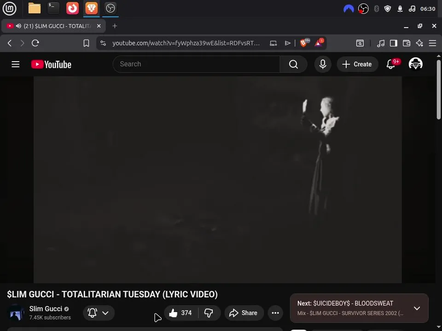Open more actions three-dot menu
Image resolution: width=442 pixels, height=331 pixels.
point(275,313)
